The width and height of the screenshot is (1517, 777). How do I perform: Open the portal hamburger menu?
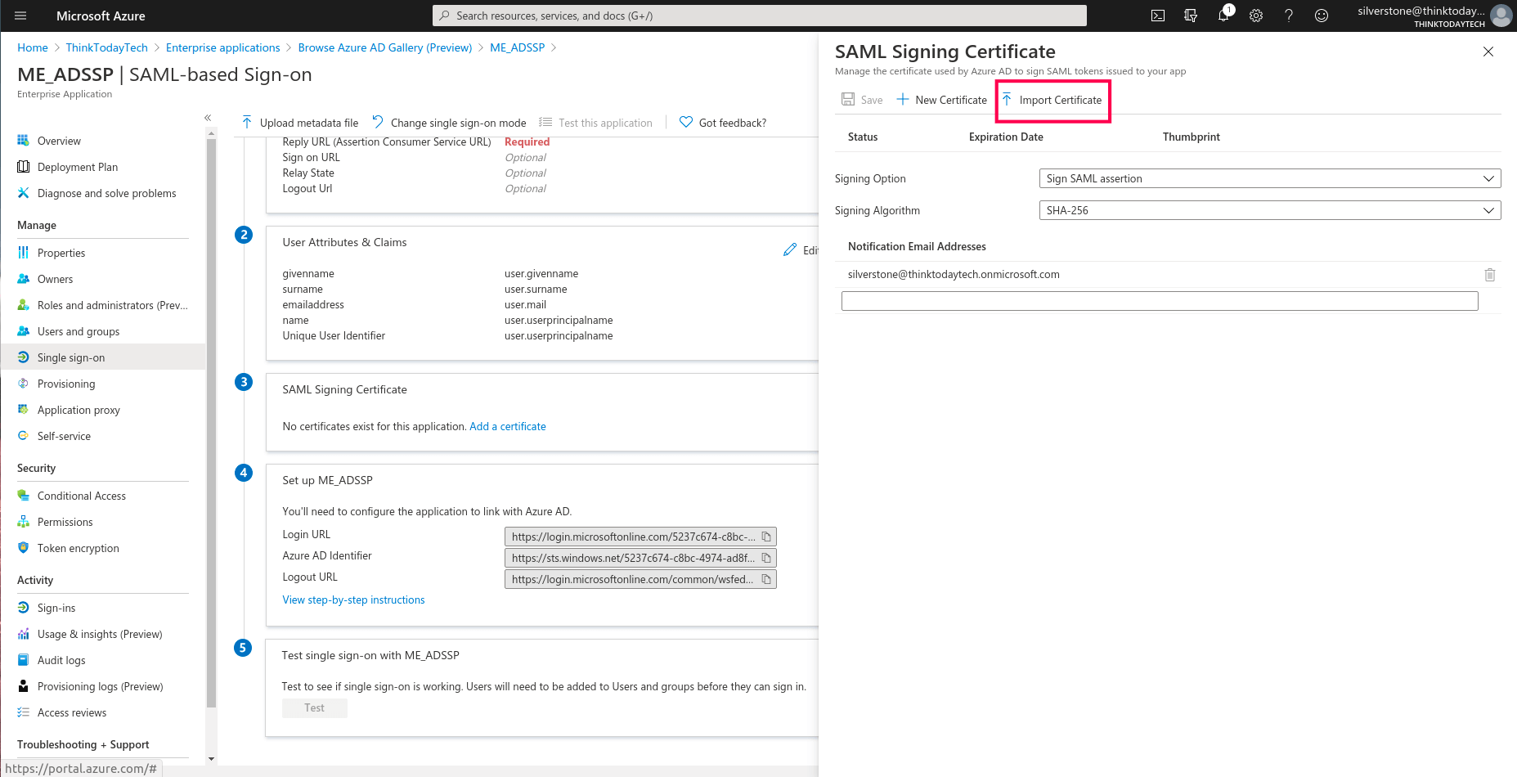[20, 16]
